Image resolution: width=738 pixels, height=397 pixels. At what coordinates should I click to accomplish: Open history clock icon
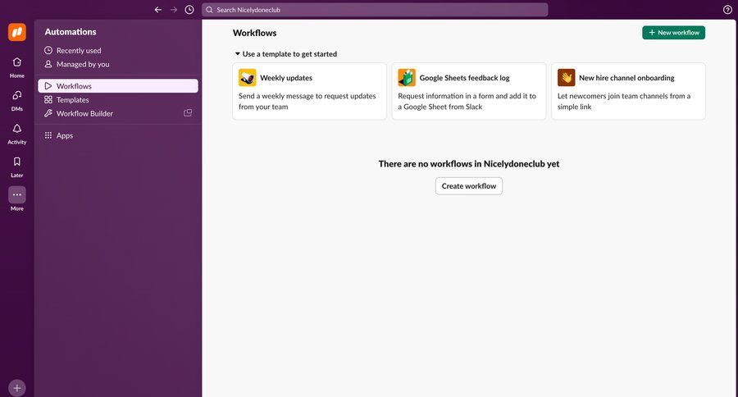pyautogui.click(x=189, y=9)
